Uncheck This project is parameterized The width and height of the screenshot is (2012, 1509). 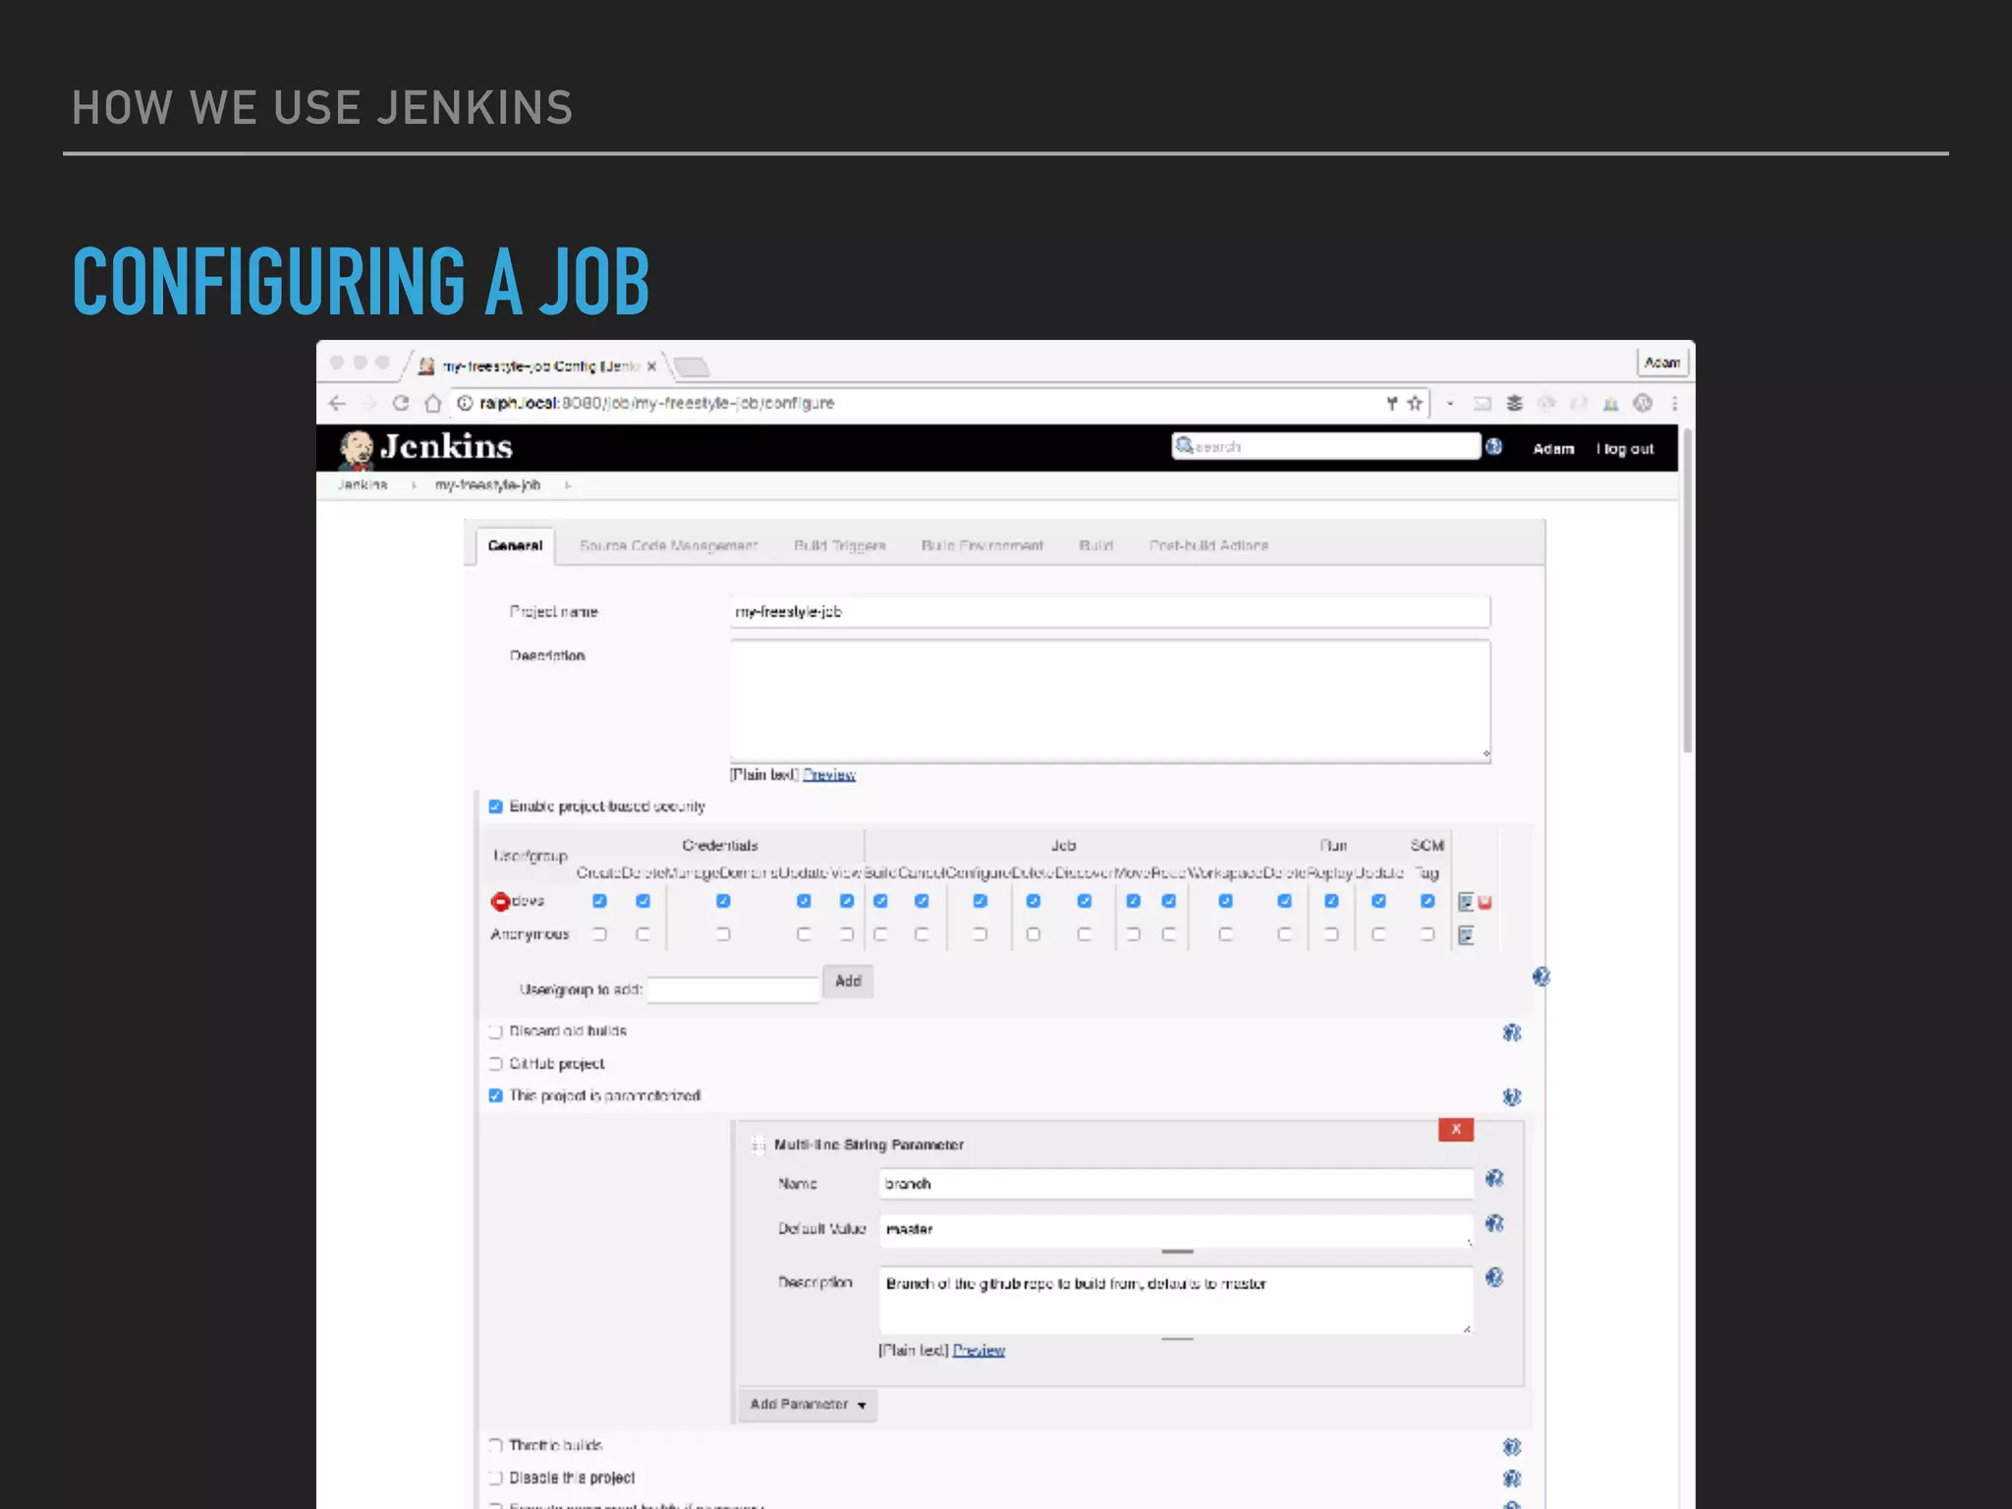(496, 1095)
